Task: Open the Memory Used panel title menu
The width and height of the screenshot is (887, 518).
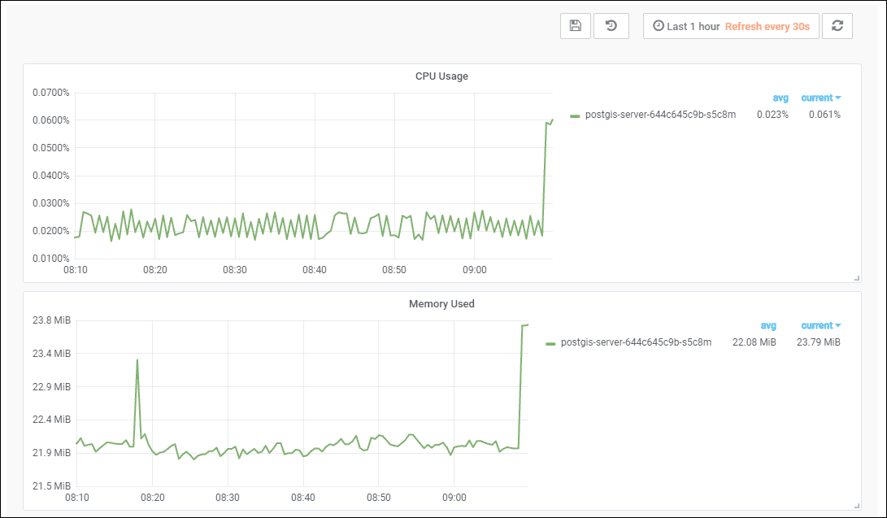Action: tap(441, 304)
